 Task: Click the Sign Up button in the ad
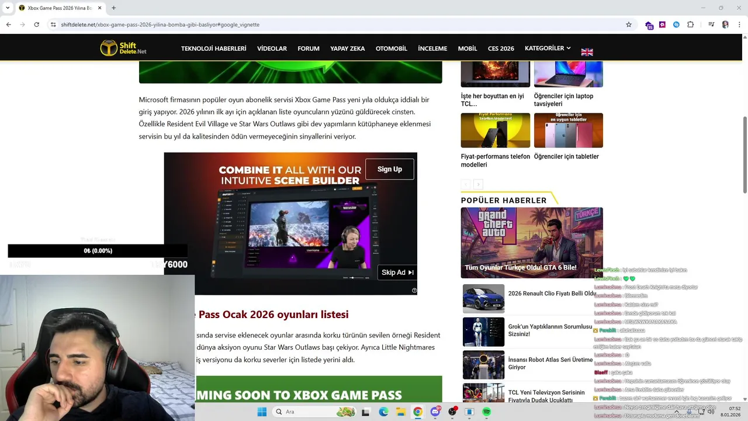tap(390, 169)
